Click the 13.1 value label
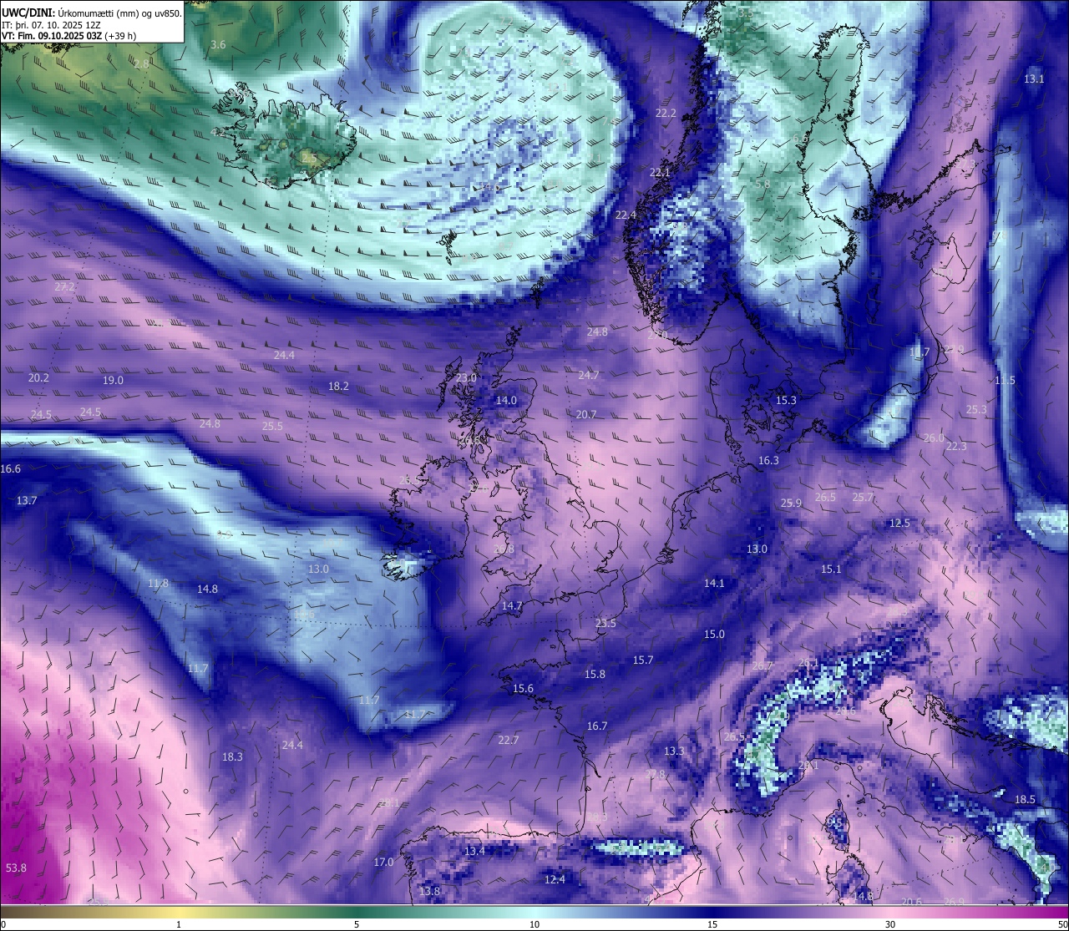Viewport: 1069px width, 931px height. [x=1034, y=78]
